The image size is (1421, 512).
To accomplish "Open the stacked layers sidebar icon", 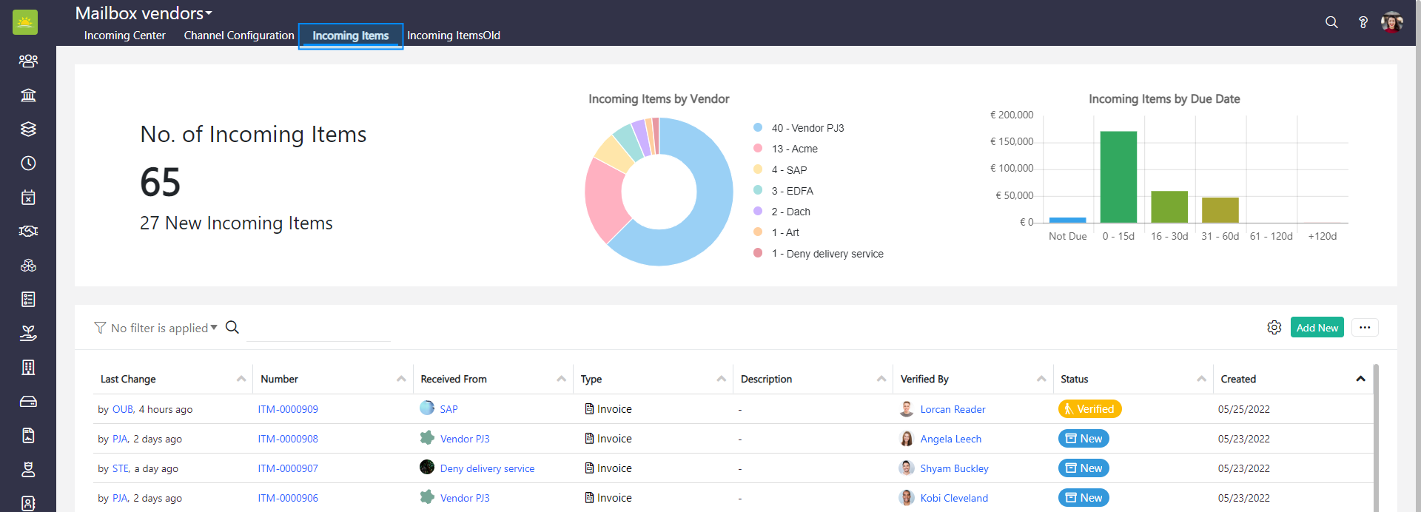I will [x=28, y=129].
